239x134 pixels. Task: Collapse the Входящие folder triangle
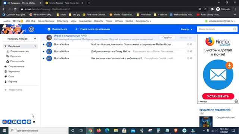tap(6, 46)
